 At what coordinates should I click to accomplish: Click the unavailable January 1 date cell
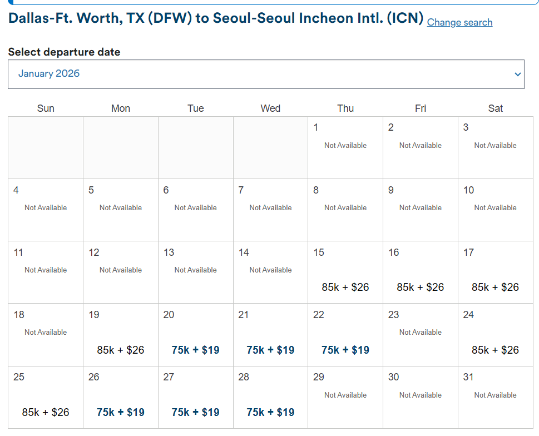(x=345, y=146)
